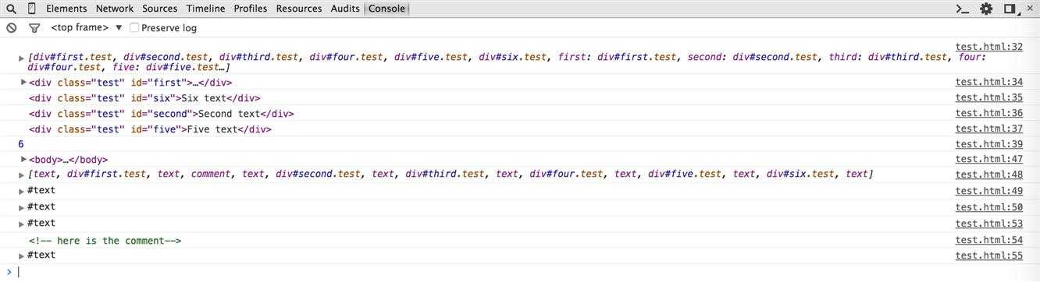Switch to the Network tab
1040x282 pixels.
click(115, 9)
